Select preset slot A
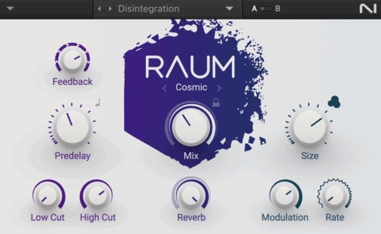Screen dimensions: 381x234 pyautogui.click(x=254, y=9)
